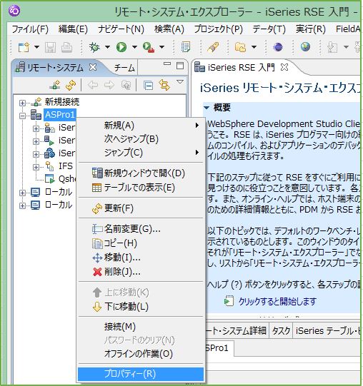Open the データ(T) menu
The height and width of the screenshot is (386, 363).
(x=269, y=29)
